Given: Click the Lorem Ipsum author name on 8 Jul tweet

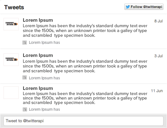Looking at the screenshot, I should coord(38,20).
